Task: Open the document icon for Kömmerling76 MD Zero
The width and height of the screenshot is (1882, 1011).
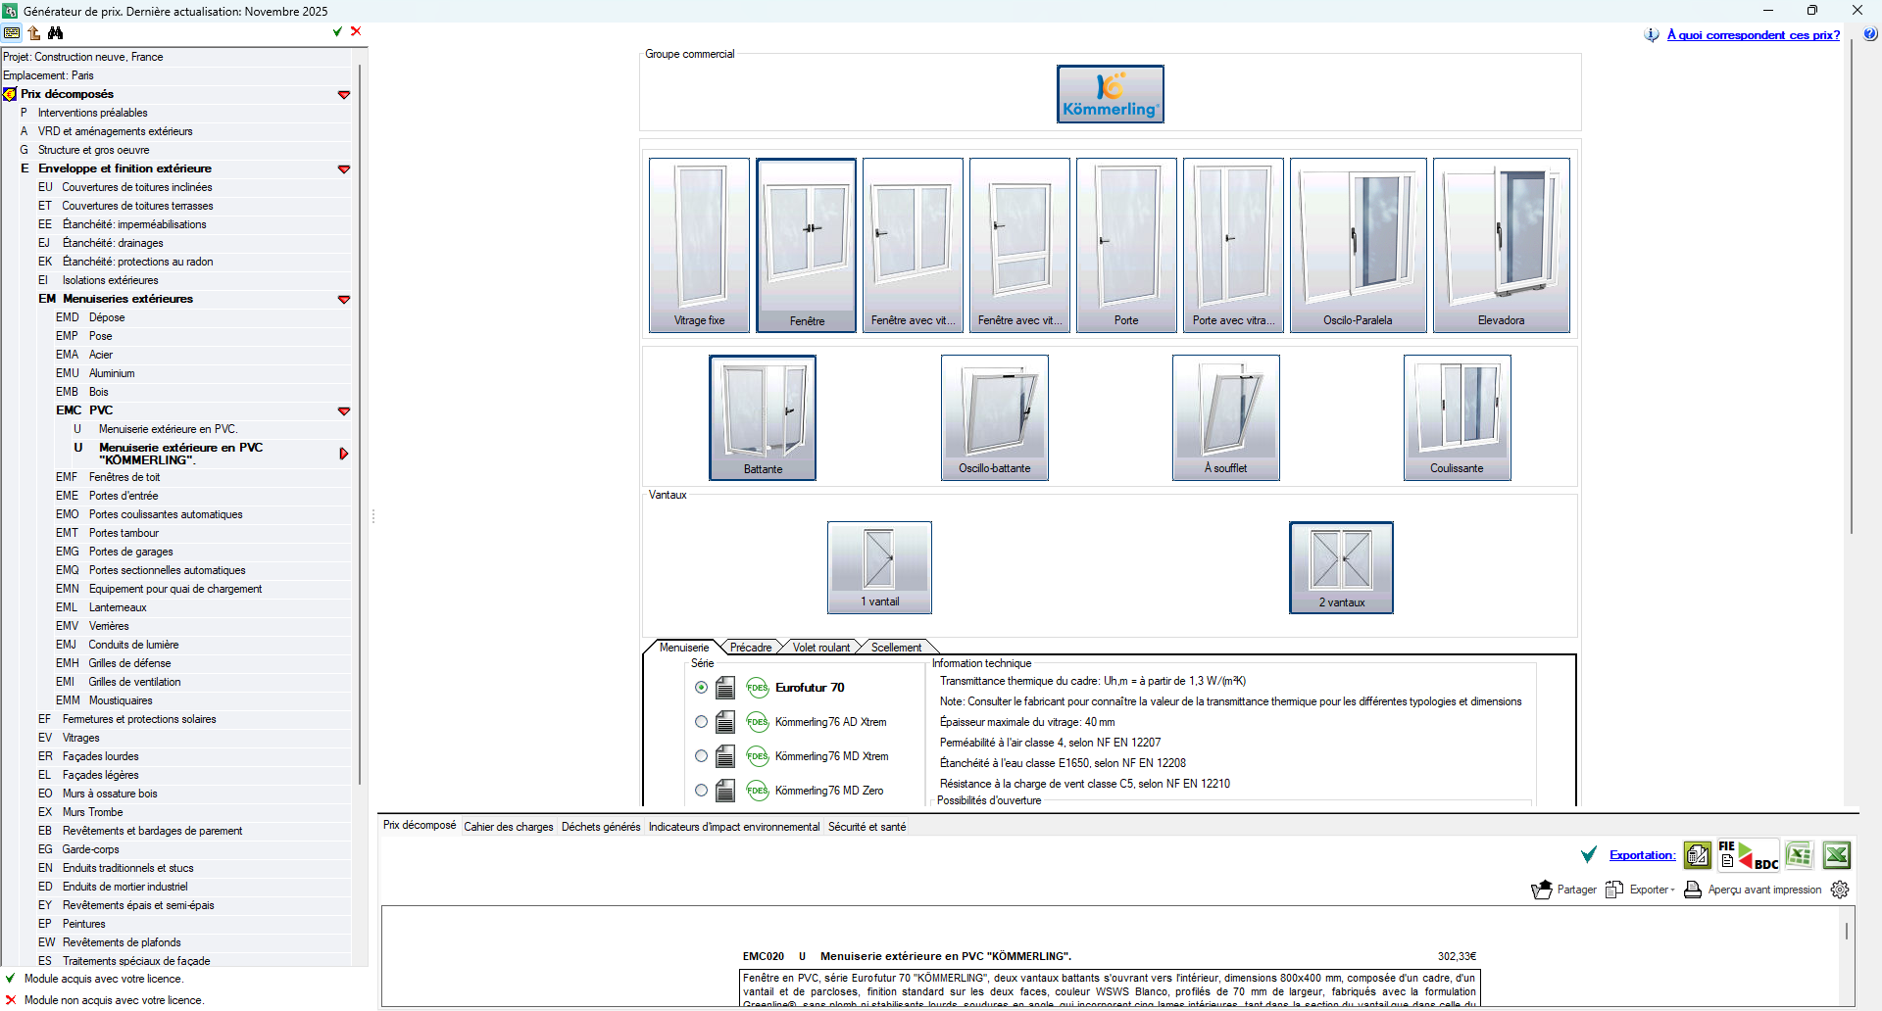Action: click(725, 791)
